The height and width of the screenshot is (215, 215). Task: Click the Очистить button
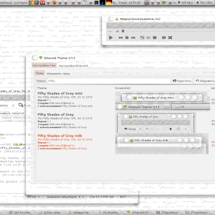point(182,81)
